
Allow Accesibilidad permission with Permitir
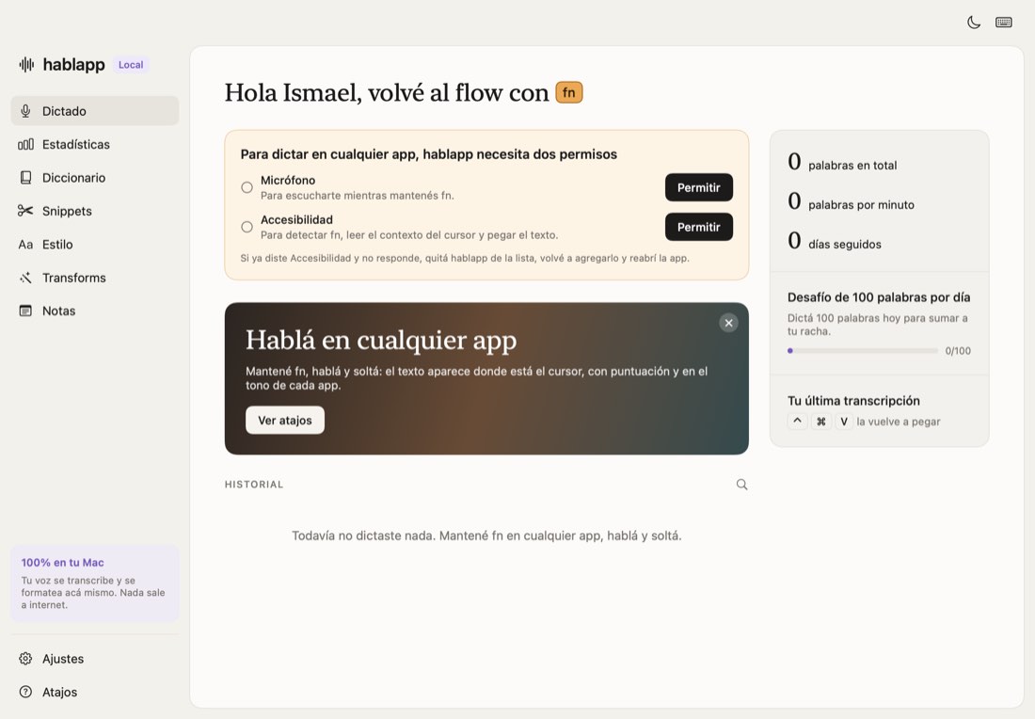pyautogui.click(x=698, y=227)
